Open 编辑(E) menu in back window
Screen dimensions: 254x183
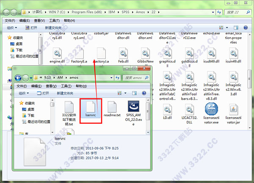(25, 21)
